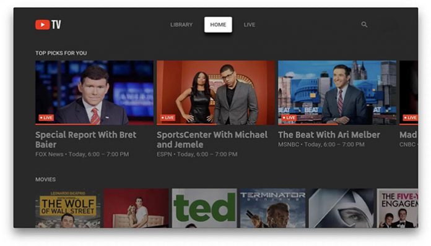Click the LIVE badge on The Beat
The image size is (431, 246).
tap(289, 117)
